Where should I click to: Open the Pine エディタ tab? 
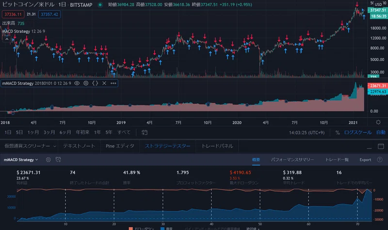pyautogui.click(x=120, y=146)
